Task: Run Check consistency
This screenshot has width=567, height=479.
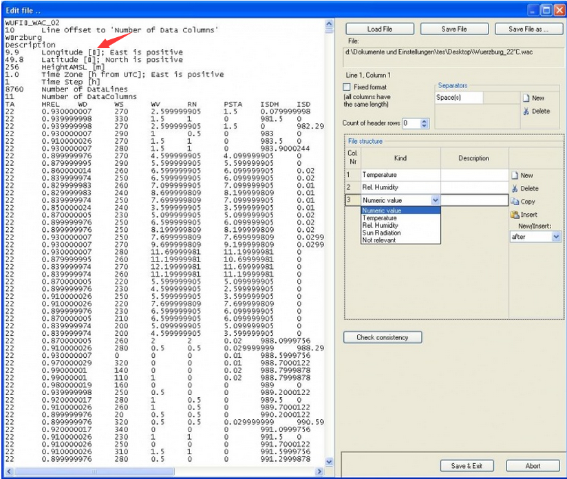Action: (383, 337)
